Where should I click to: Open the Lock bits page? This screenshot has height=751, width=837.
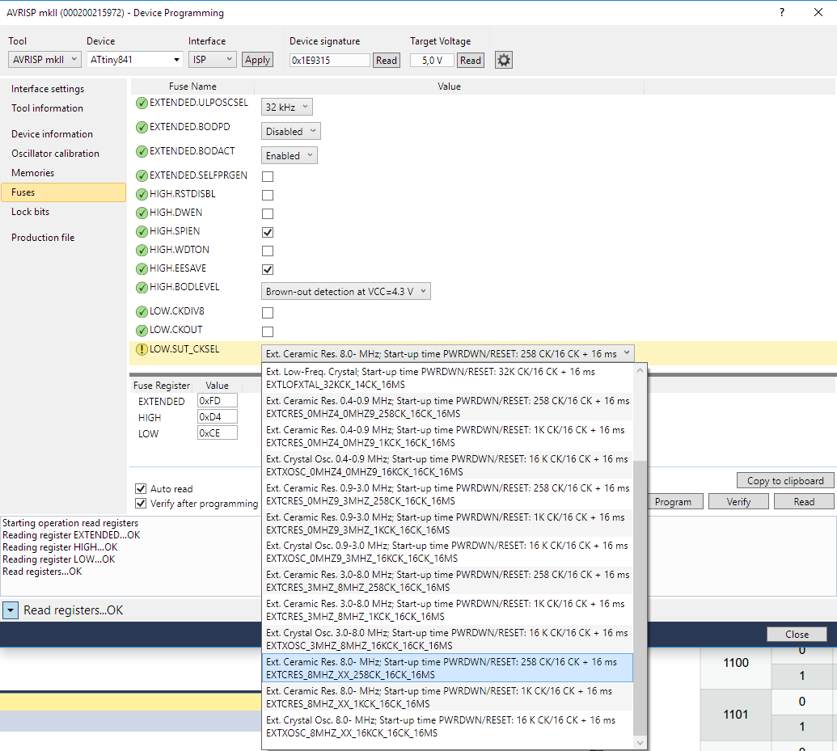click(x=30, y=211)
